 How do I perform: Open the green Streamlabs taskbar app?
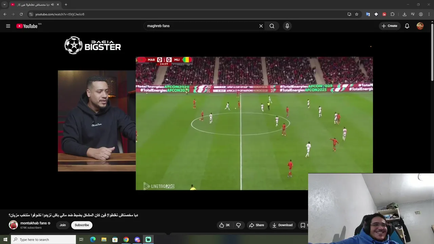click(148, 240)
